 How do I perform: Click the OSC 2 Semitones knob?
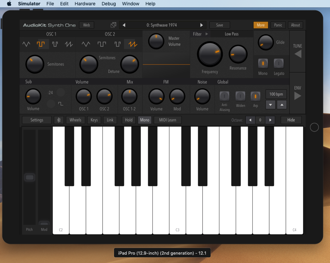pos(89,64)
